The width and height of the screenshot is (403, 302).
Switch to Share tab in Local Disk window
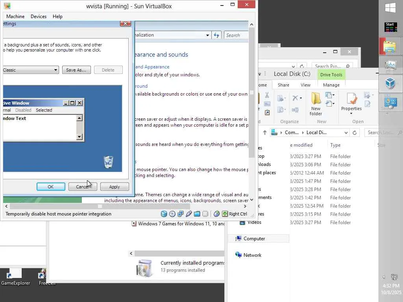pyautogui.click(x=283, y=85)
